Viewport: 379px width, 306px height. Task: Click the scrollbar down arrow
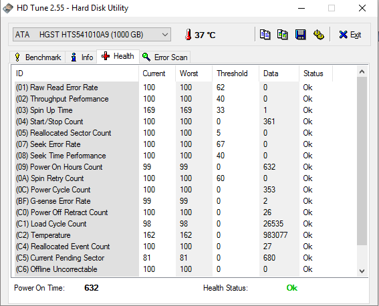362,271
